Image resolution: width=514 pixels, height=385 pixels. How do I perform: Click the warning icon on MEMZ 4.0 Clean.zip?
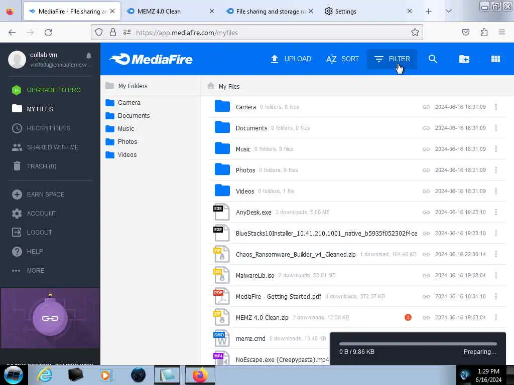[x=408, y=317]
